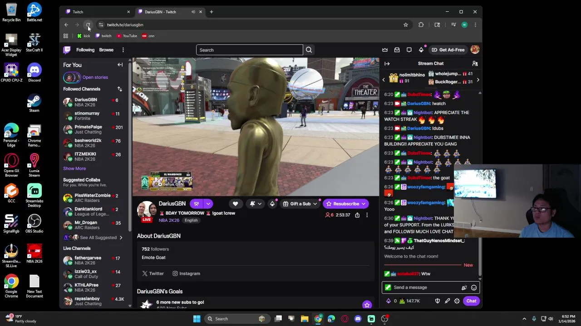This screenshot has height=326, width=581.
Task: Show next gift leaderboard page arrow
Action: pos(478,80)
